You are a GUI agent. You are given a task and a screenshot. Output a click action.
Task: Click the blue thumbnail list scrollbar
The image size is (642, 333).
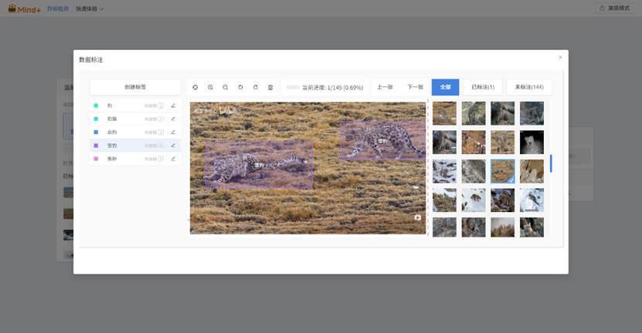(551, 163)
